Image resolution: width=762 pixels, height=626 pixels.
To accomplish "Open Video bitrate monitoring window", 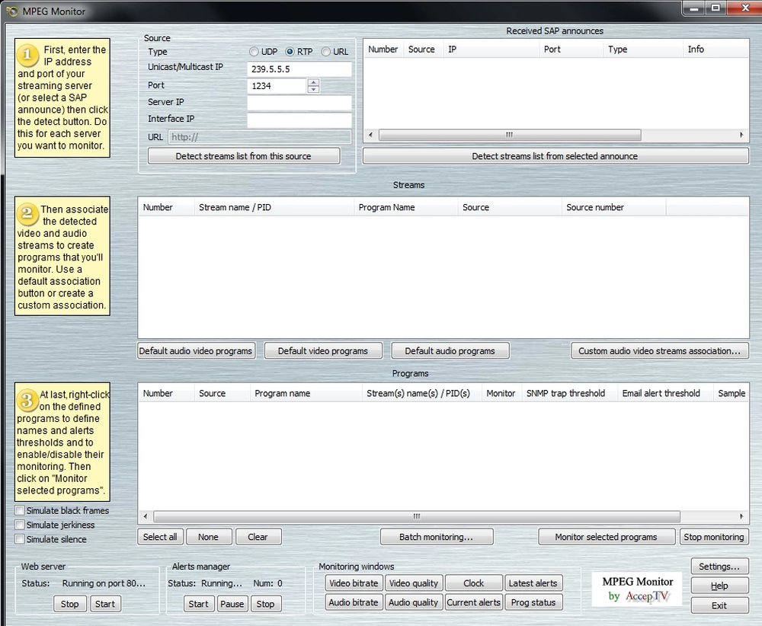I will [354, 583].
